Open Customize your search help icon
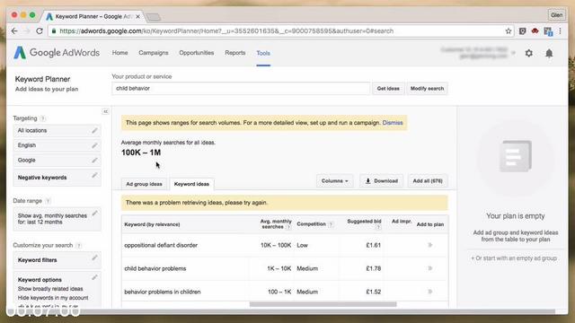The width and height of the screenshot is (575, 323). pos(79,245)
